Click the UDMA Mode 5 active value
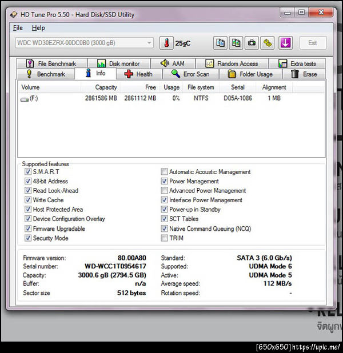This screenshot has width=343, height=353. 270,275
